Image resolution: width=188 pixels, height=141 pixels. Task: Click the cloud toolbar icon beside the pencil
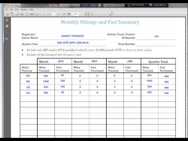coord(22,14)
